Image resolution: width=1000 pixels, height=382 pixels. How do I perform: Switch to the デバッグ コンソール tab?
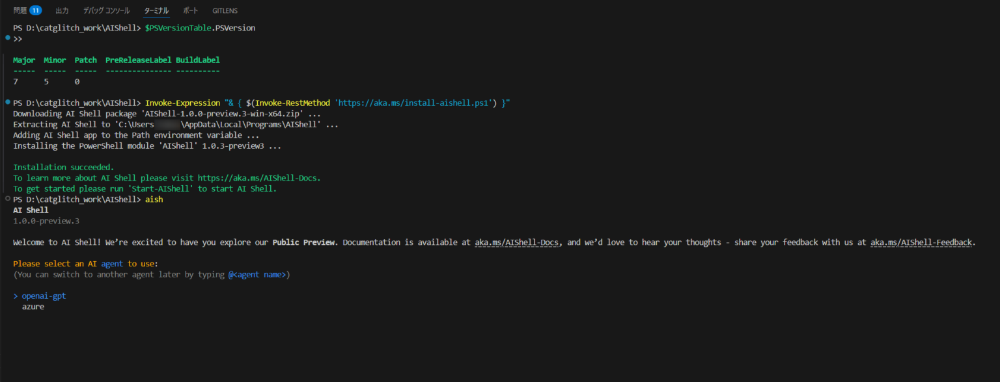(x=106, y=10)
